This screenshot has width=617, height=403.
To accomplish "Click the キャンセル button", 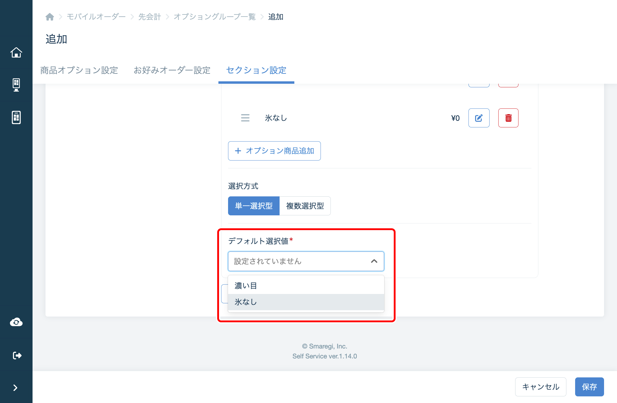I will pyautogui.click(x=540, y=387).
